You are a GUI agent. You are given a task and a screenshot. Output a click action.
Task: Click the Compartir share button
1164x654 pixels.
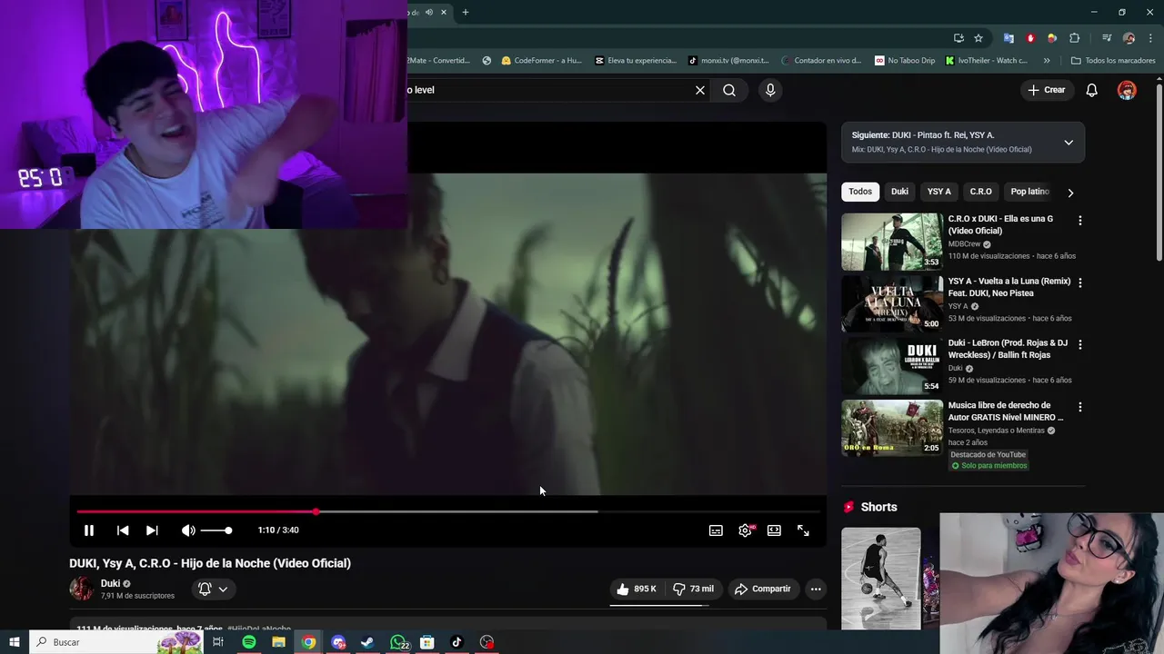pyautogui.click(x=763, y=589)
